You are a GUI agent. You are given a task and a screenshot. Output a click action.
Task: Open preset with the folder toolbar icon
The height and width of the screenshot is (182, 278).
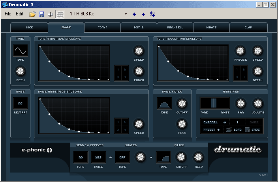32,14
